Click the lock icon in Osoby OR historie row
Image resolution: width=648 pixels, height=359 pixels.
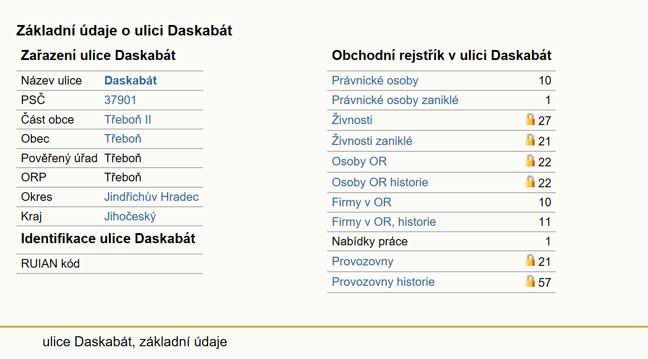tap(530, 182)
